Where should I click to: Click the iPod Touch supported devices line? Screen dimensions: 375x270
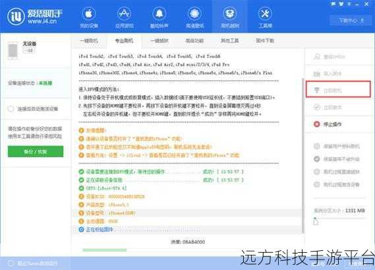click(x=150, y=57)
